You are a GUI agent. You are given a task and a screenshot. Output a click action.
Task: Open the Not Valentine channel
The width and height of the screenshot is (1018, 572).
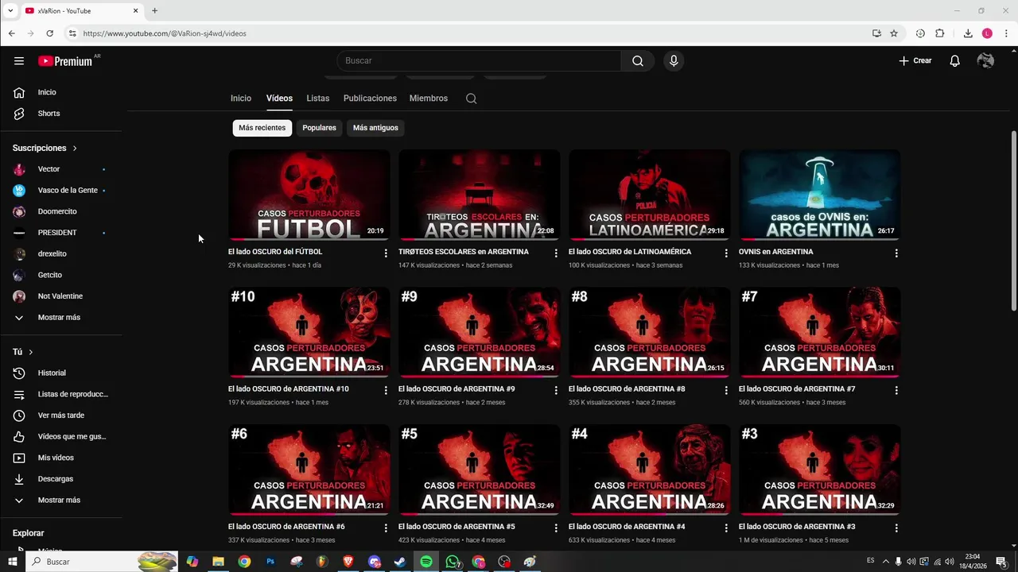[x=61, y=296]
